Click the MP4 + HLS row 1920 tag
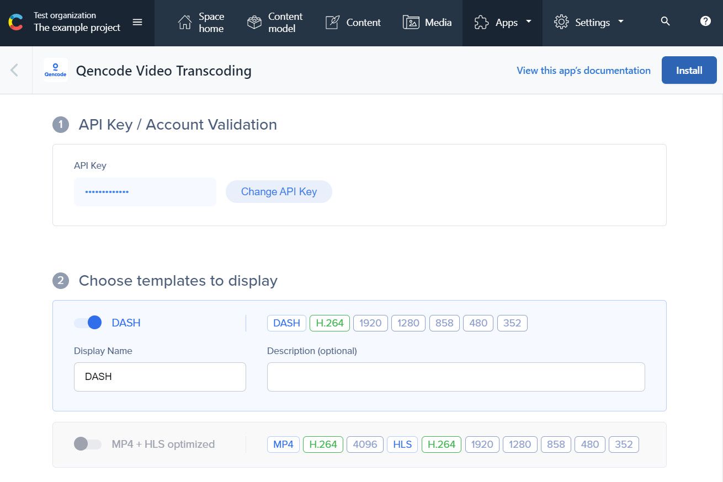The height and width of the screenshot is (482, 723). point(482,444)
